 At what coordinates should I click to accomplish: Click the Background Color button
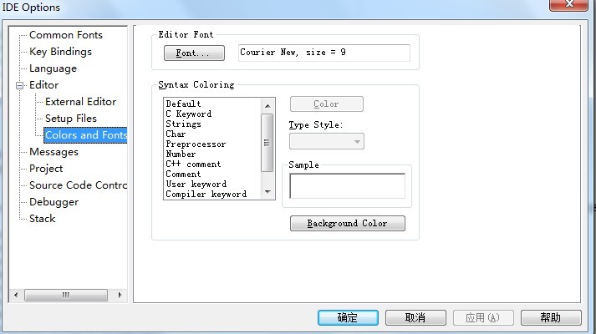[347, 224]
